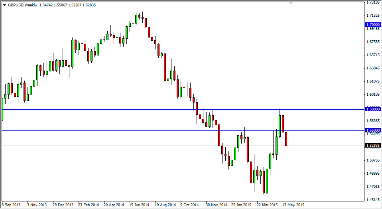Select the 1.70000 blue price label
This screenshot has width=382, height=209.
tap(373, 25)
